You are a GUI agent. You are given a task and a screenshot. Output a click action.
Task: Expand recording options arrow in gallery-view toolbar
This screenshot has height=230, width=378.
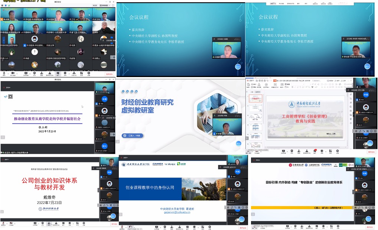click(x=69, y=73)
